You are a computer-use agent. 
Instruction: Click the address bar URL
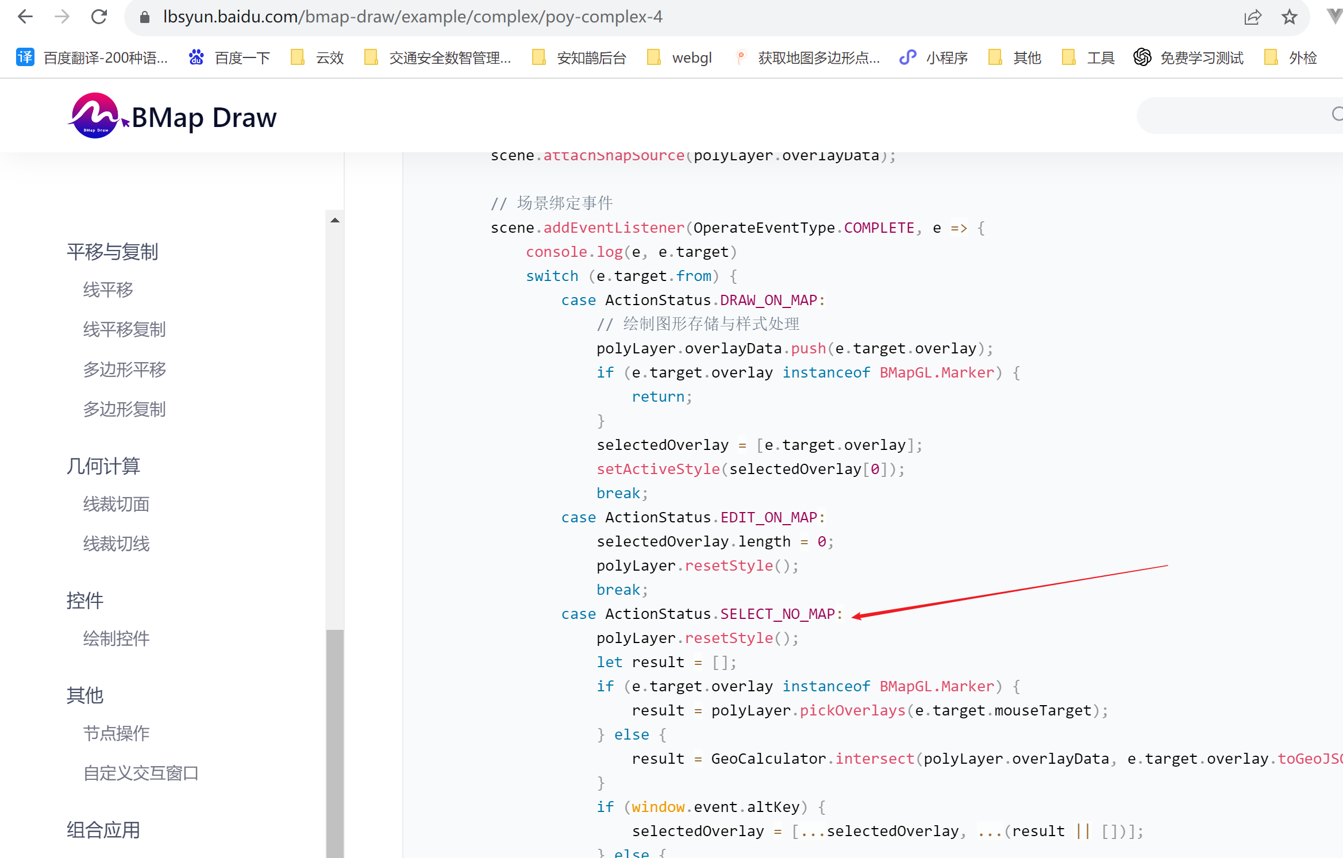tap(412, 17)
